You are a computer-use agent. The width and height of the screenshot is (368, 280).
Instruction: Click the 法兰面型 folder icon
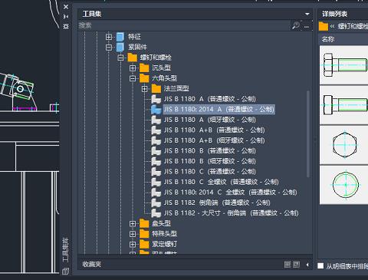pos(156,89)
